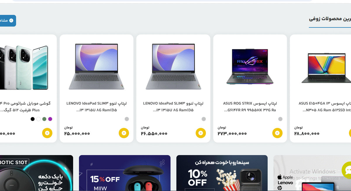The height and width of the screenshot is (191, 351).
Task: Open the yellow chat support bubble
Action: tap(347, 171)
